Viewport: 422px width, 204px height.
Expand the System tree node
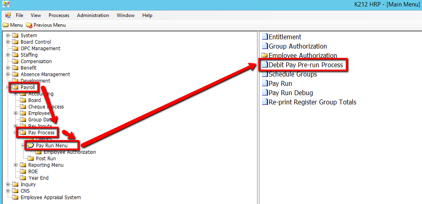[x=8, y=36]
